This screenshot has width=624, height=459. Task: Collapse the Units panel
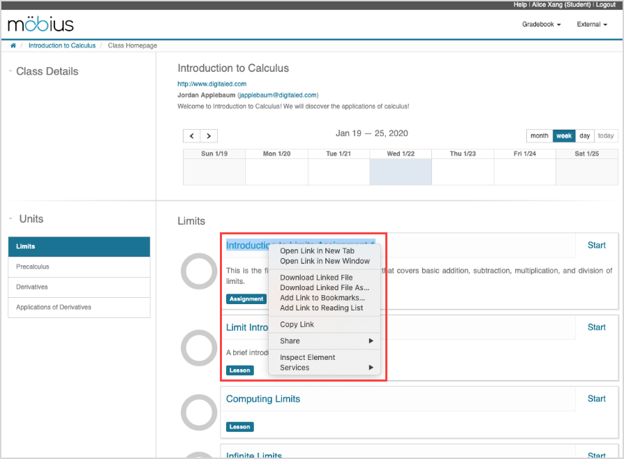tap(10, 219)
